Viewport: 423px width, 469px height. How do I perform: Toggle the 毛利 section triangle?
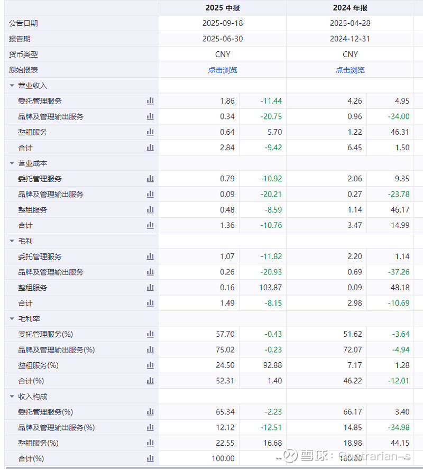click(12, 241)
